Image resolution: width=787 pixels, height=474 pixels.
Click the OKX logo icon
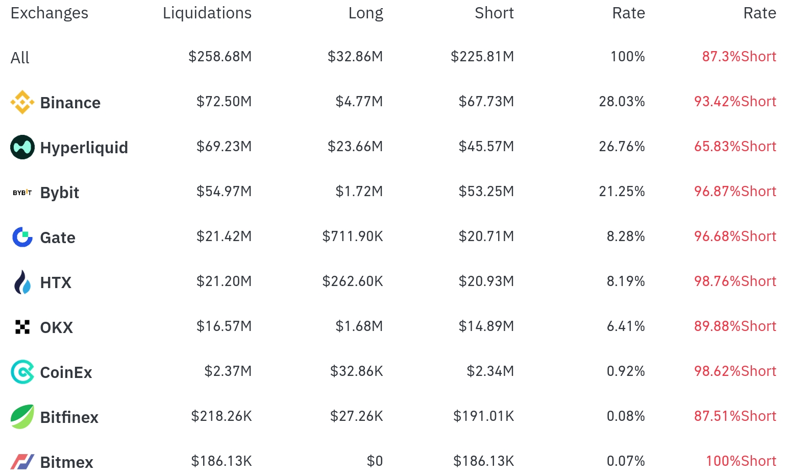click(x=22, y=327)
